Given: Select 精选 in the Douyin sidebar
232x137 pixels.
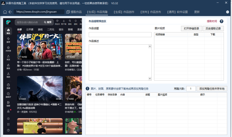Looking at the screenshot, I should pos(8,31).
